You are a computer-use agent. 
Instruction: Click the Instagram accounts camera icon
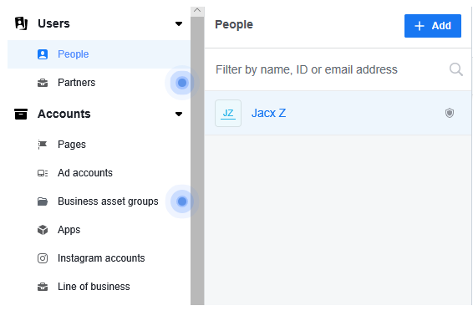[43, 258]
